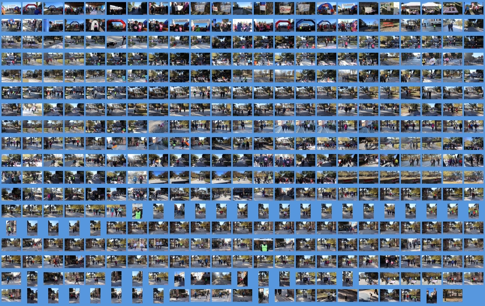
Task: Select the first photo in the third row
Action: (x=11, y=42)
